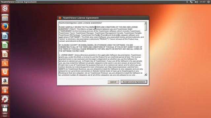This screenshot has width=211, height=118.
Task: Open Amazon shortcut in the launcher
Action: pos(5,81)
